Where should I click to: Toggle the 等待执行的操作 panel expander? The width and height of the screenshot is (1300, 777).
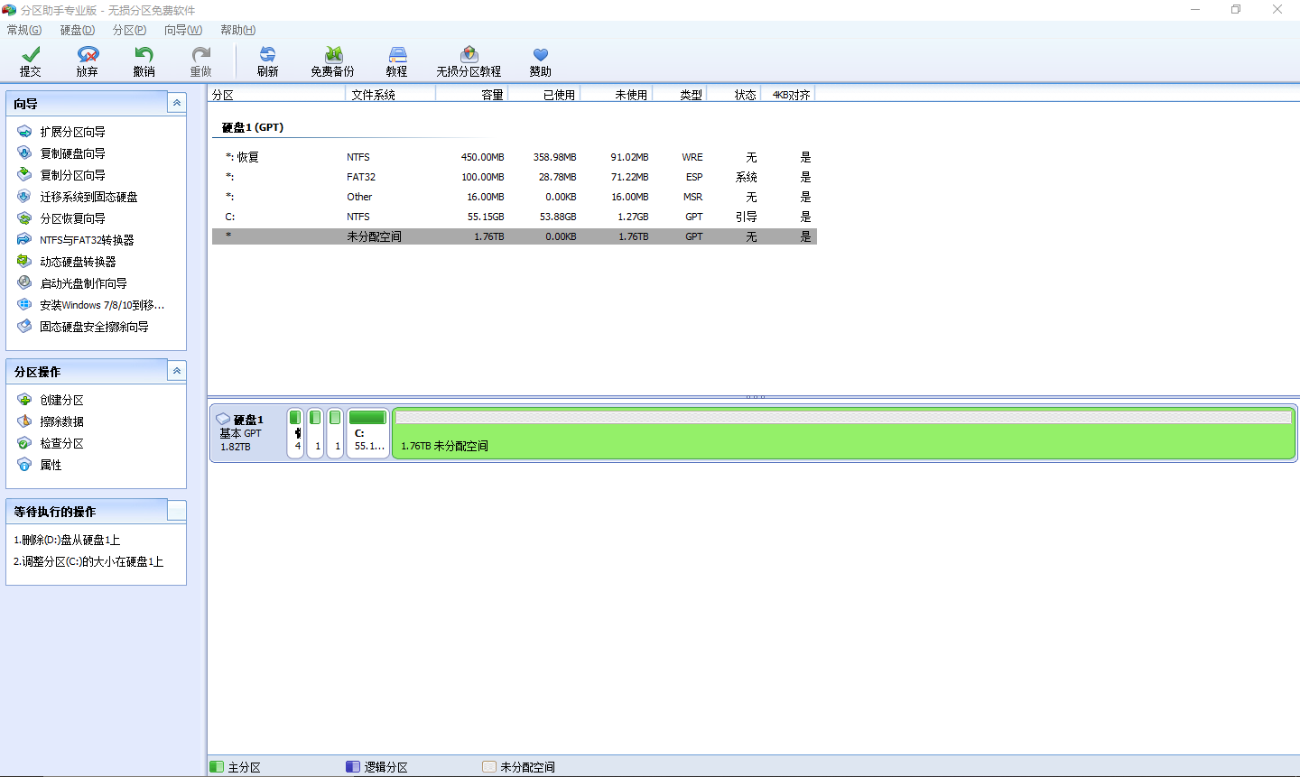177,511
